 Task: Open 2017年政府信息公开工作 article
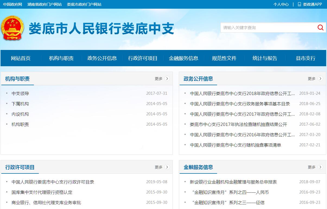tap(242, 114)
